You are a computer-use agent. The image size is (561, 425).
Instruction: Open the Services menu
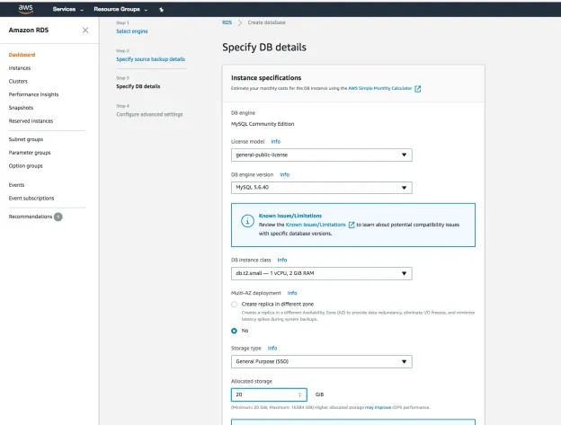[67, 9]
